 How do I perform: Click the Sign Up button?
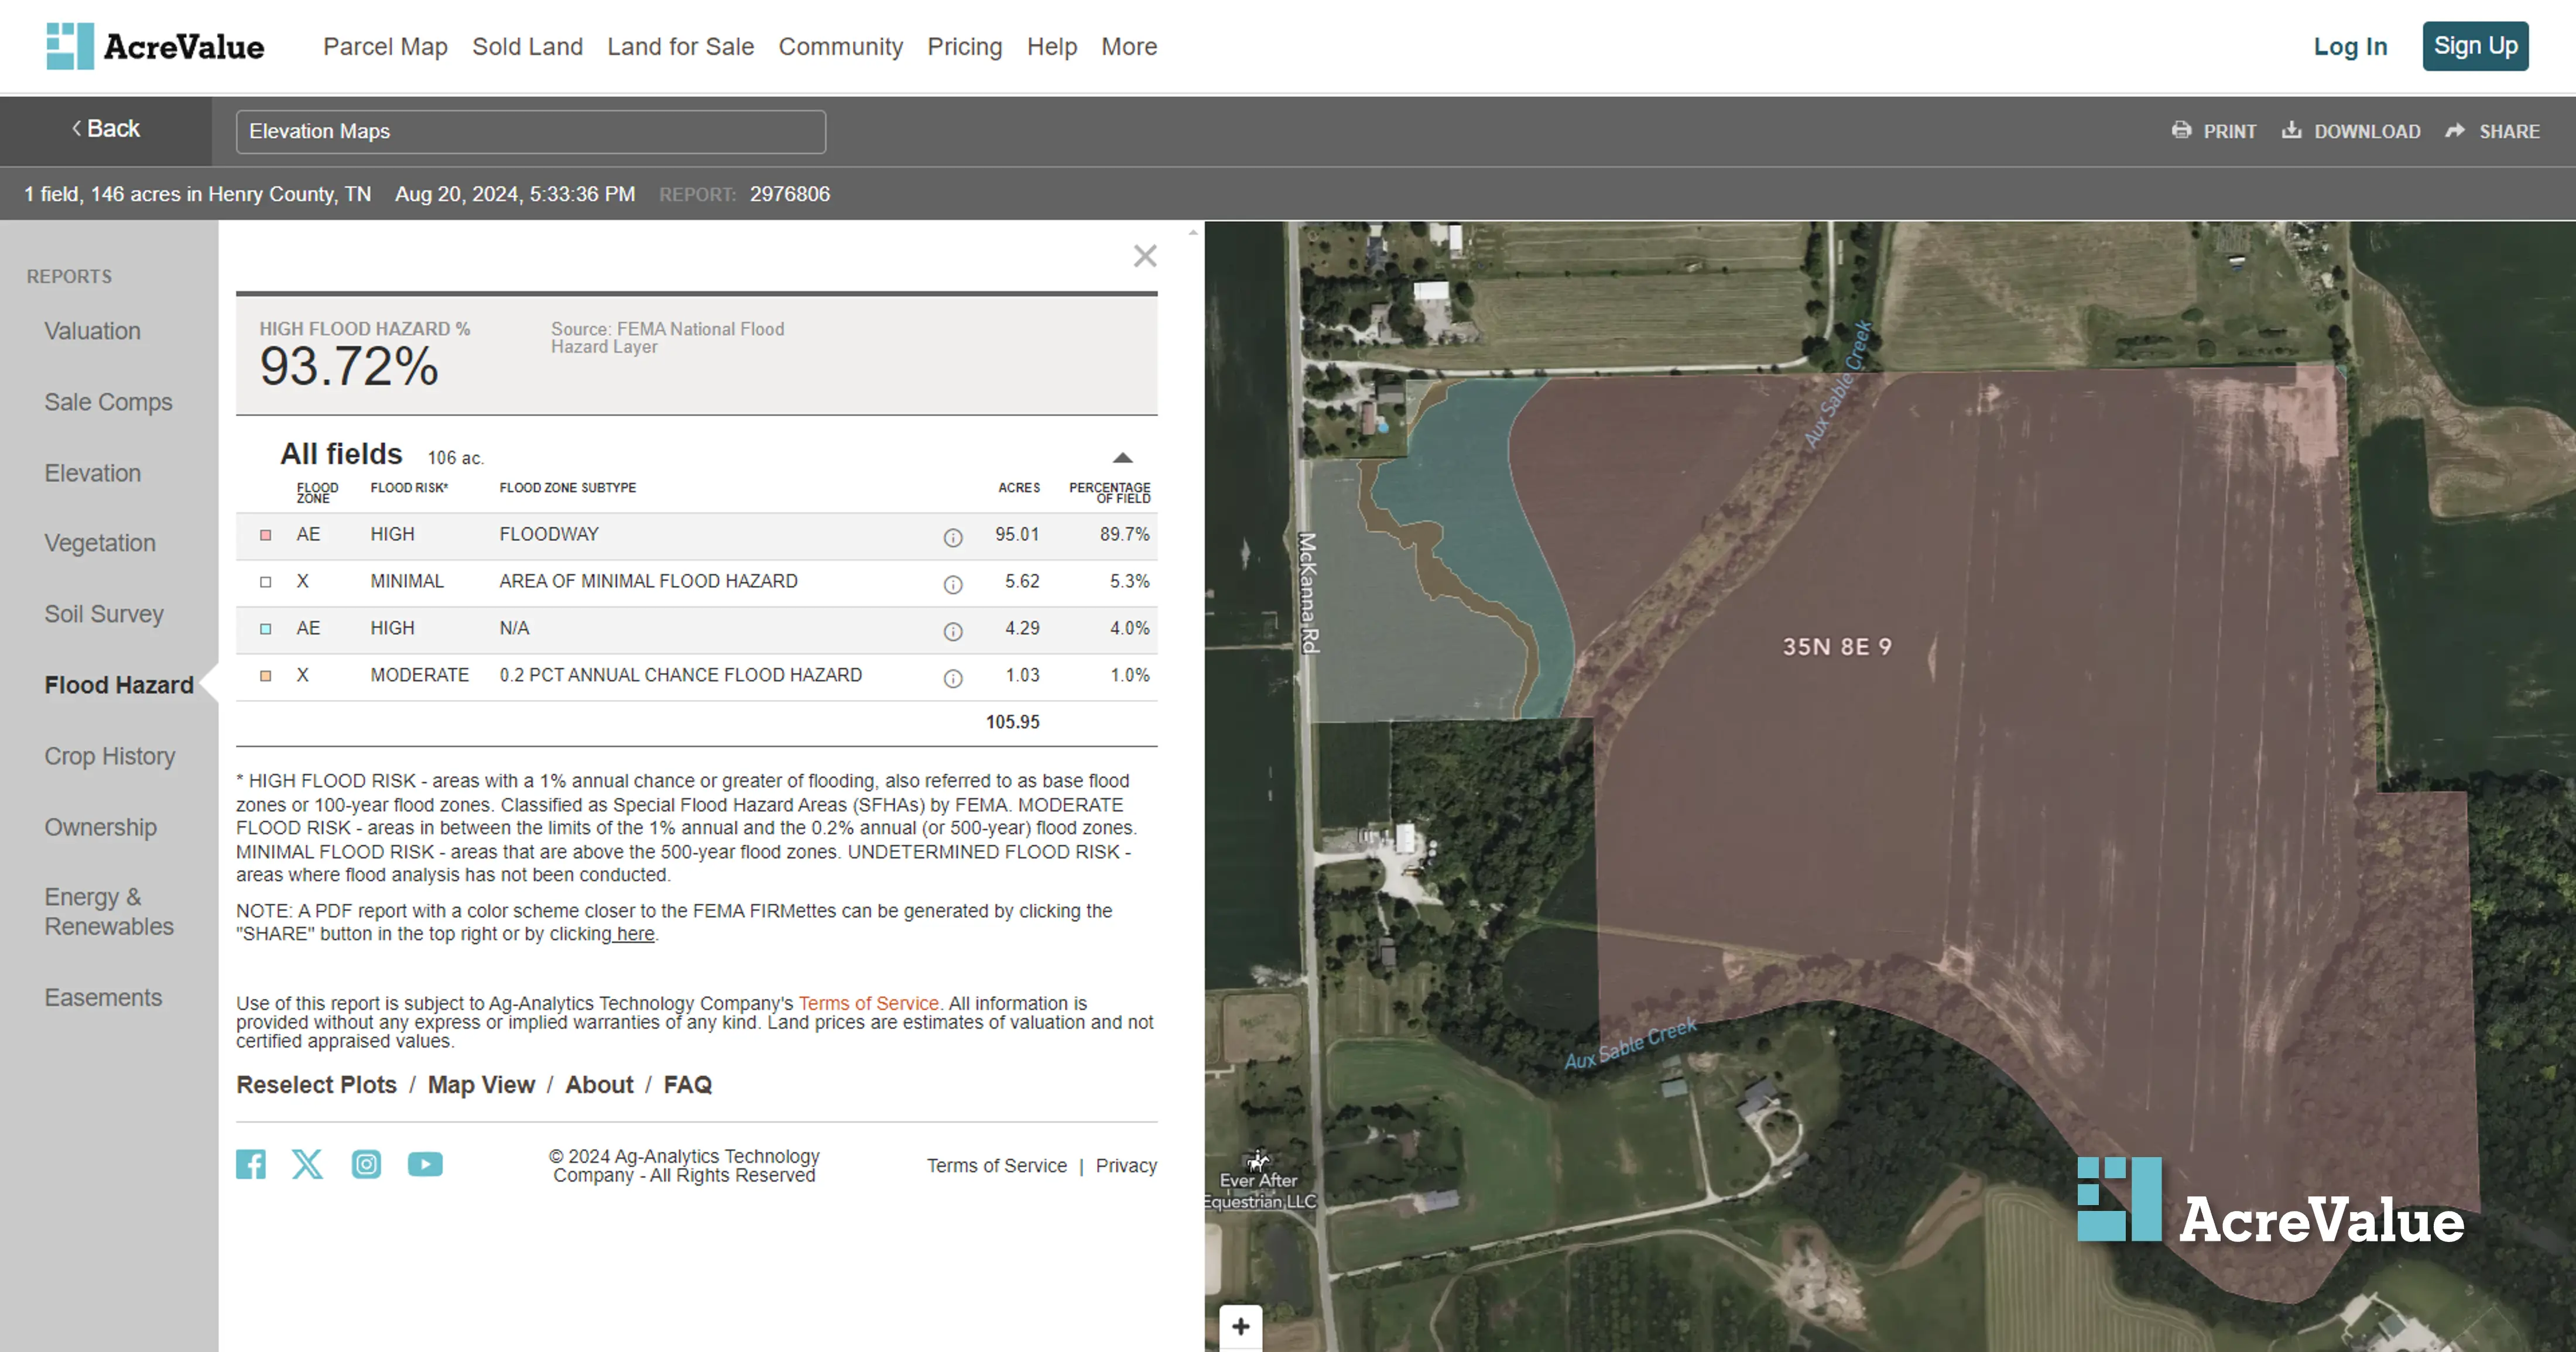(x=2476, y=45)
